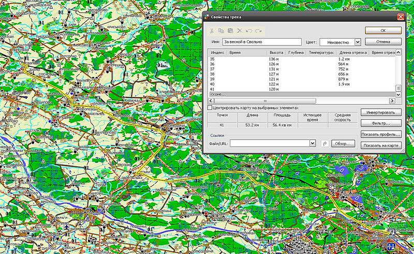Sort by the Длина отрезка column header
The width and height of the screenshot is (414, 254).
click(353, 53)
